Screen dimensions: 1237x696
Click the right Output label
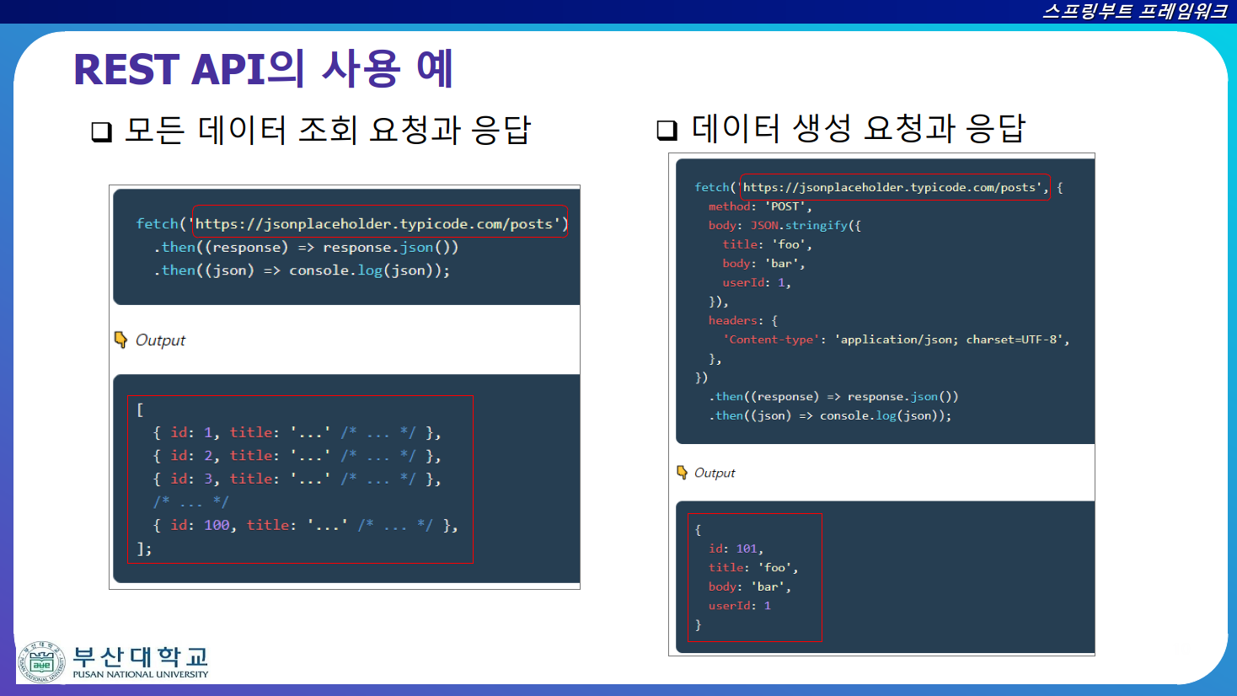(x=715, y=473)
